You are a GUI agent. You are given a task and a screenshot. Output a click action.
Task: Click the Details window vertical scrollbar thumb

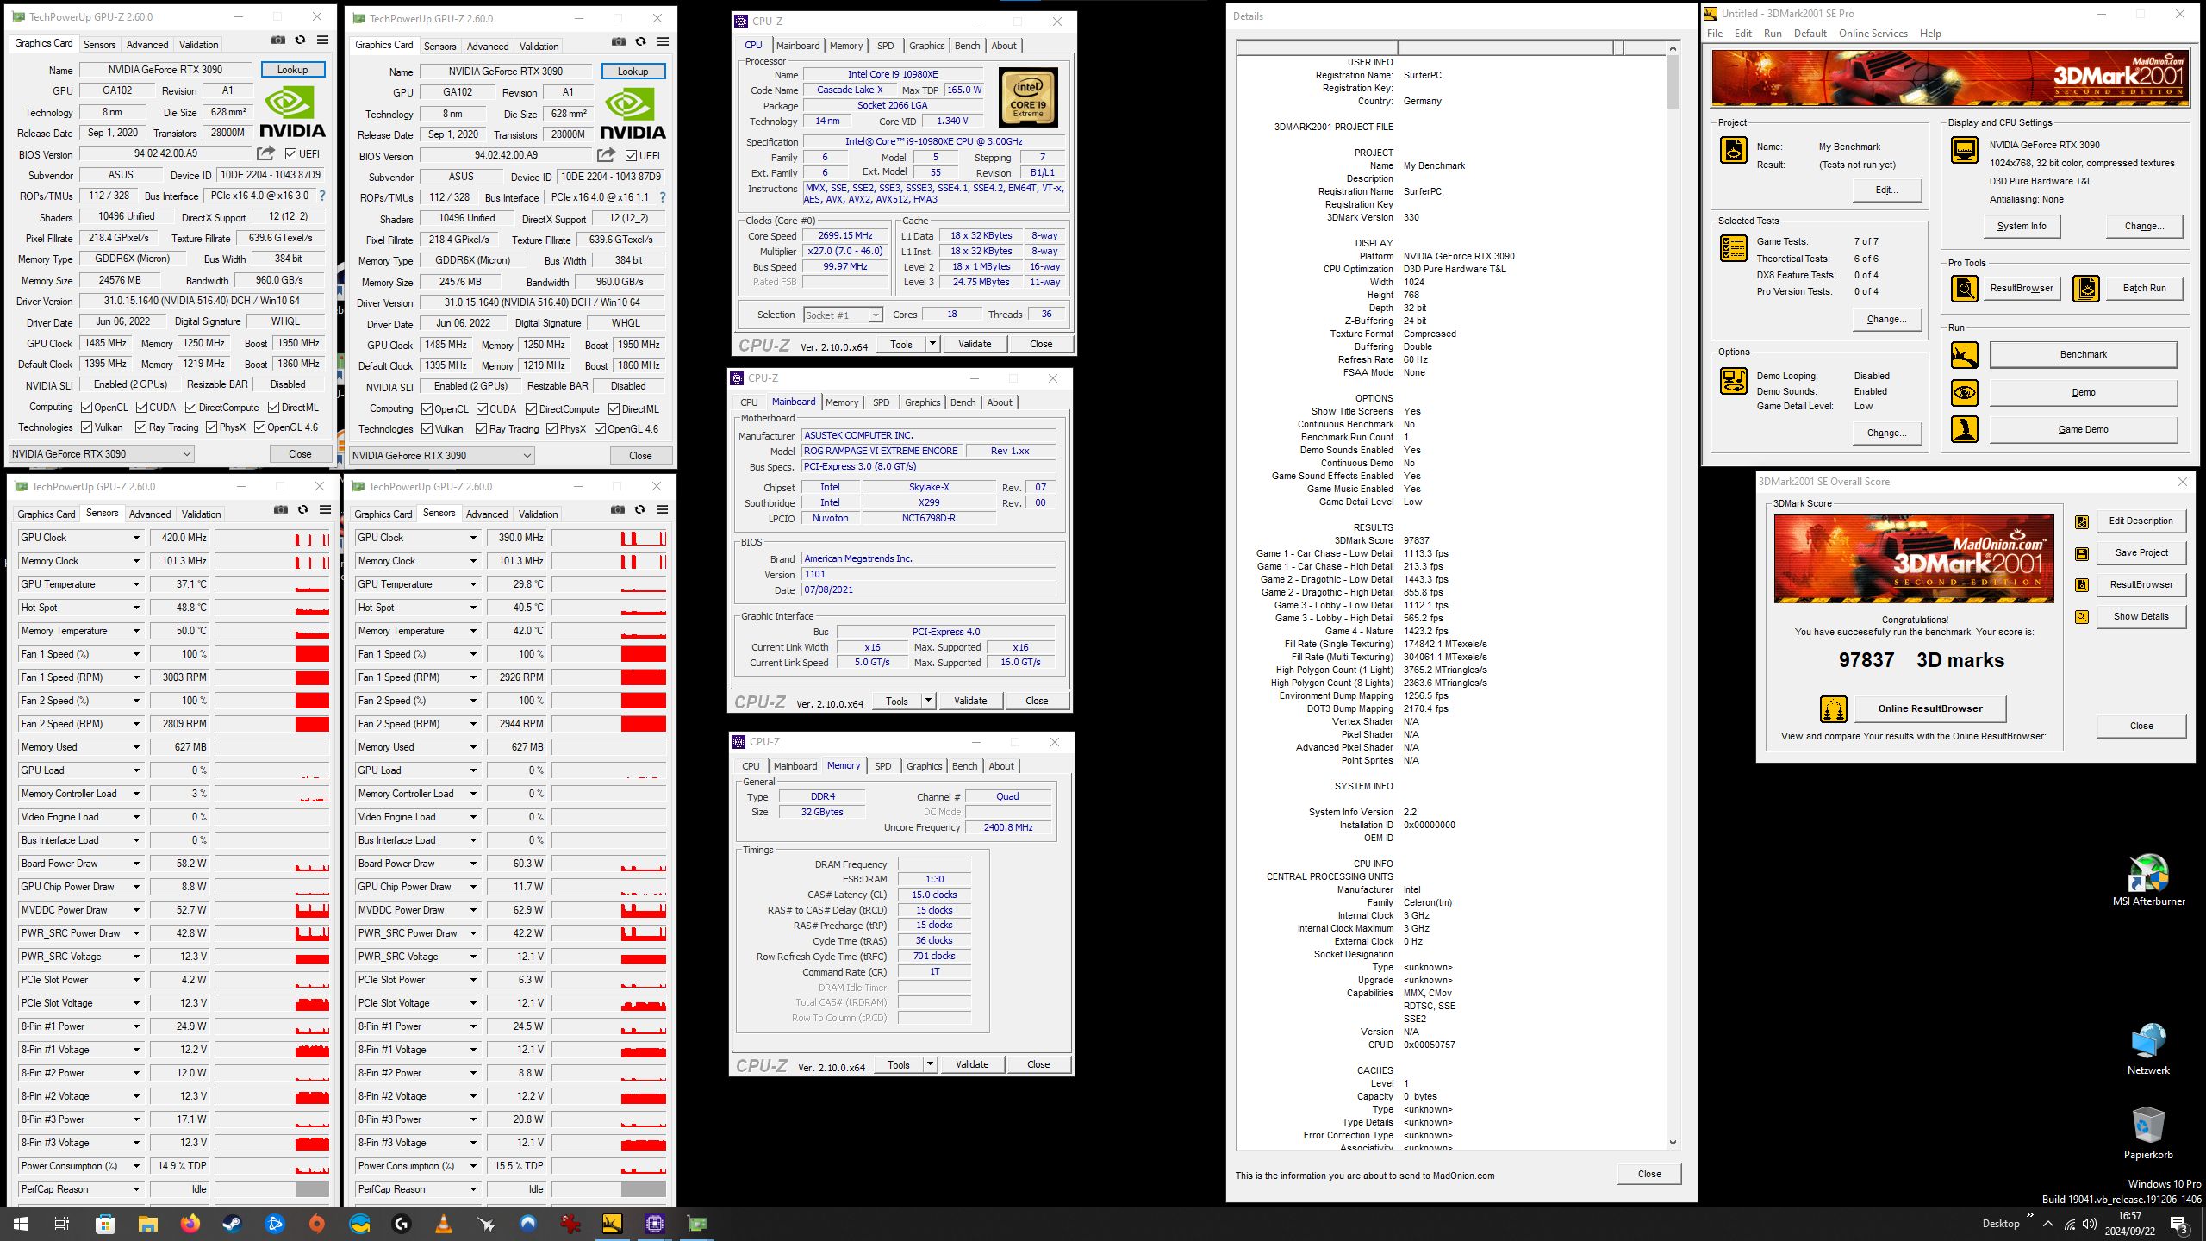(x=1673, y=84)
